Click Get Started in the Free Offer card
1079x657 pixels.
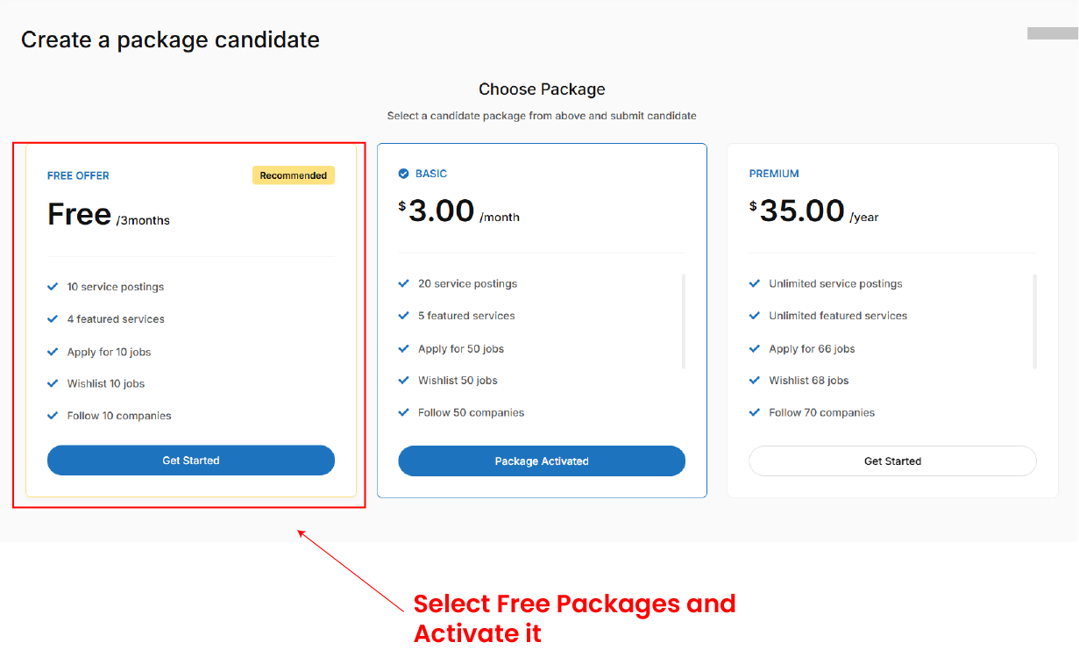tap(190, 461)
